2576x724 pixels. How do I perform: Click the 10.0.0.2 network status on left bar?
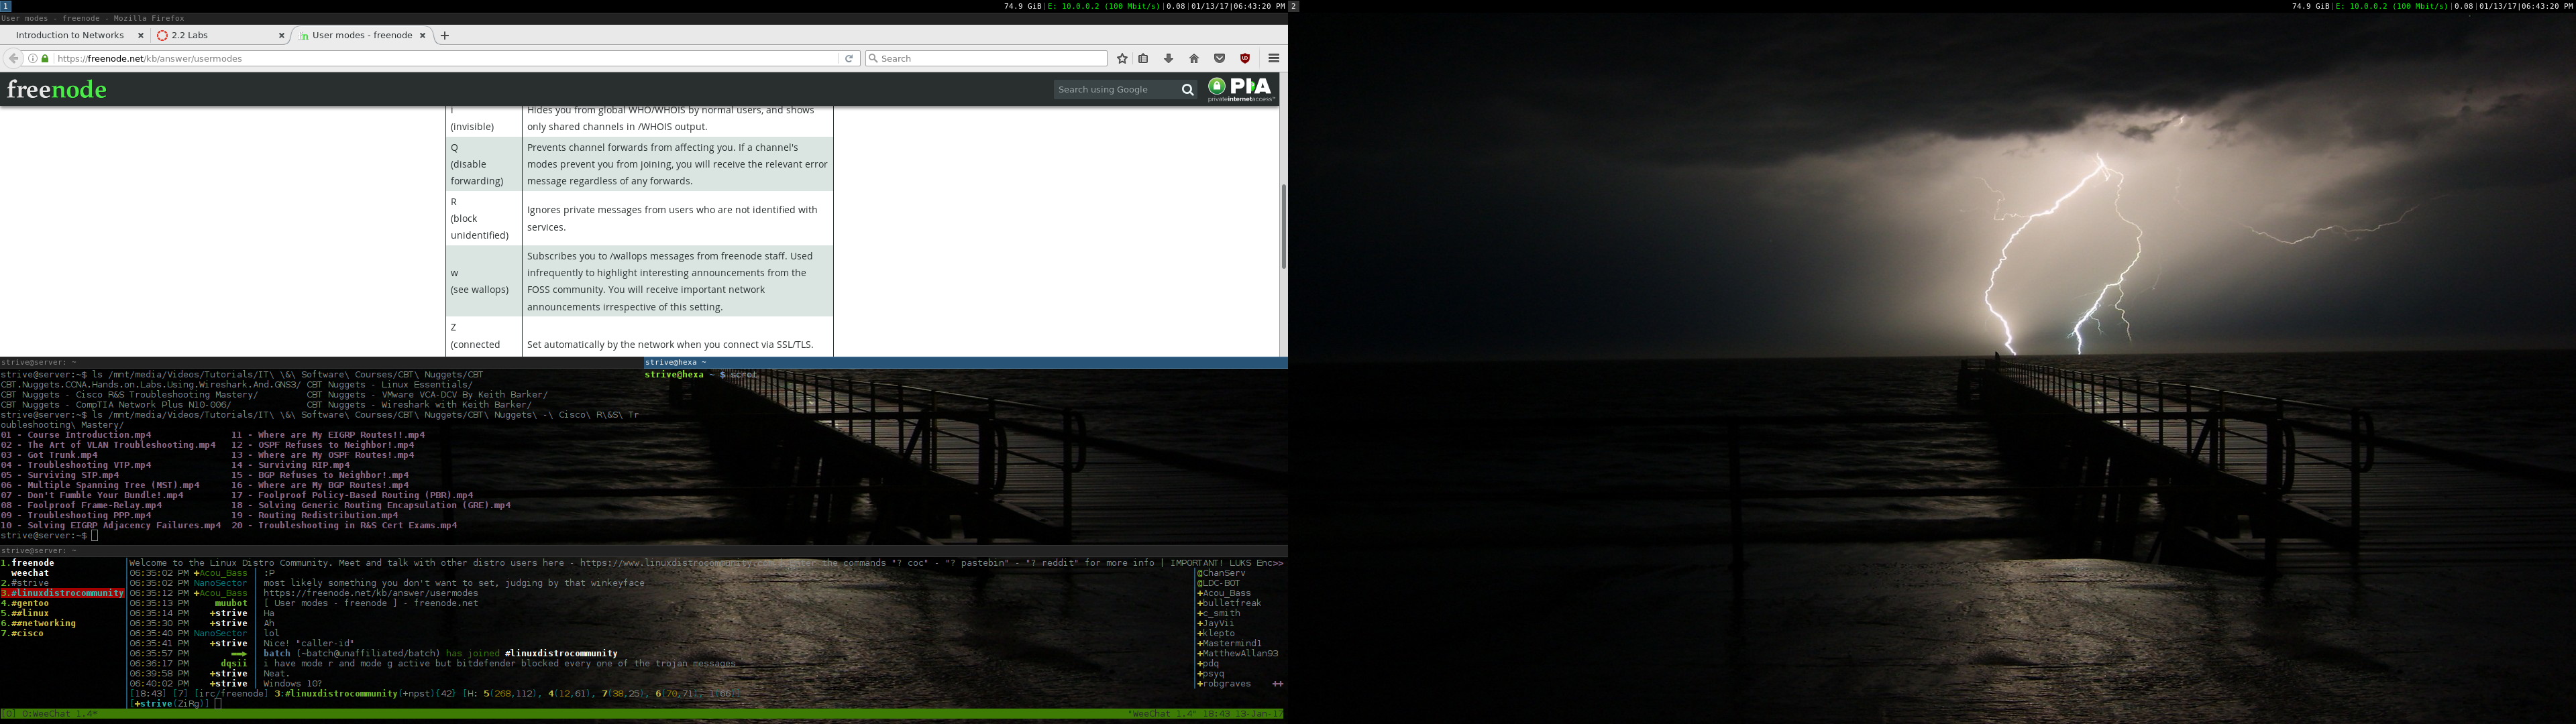(1104, 6)
